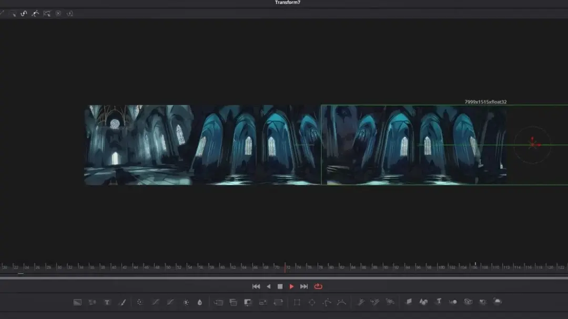This screenshot has height=319, width=568.
Task: Stop playback
Action: coord(280,286)
